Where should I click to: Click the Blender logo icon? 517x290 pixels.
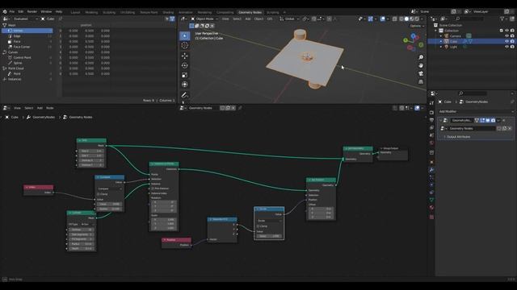pos(5,11)
